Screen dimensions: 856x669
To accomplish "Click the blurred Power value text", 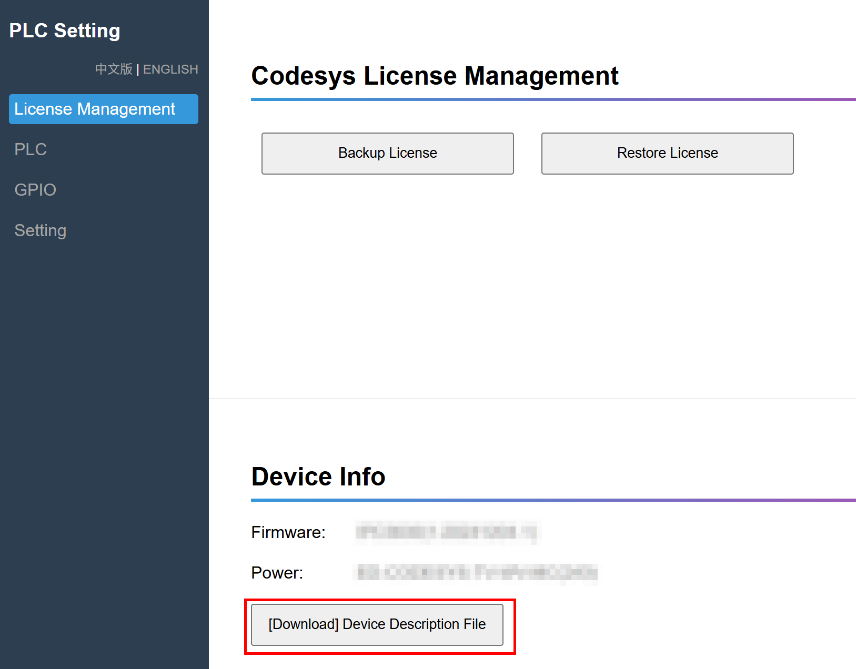I will point(477,573).
